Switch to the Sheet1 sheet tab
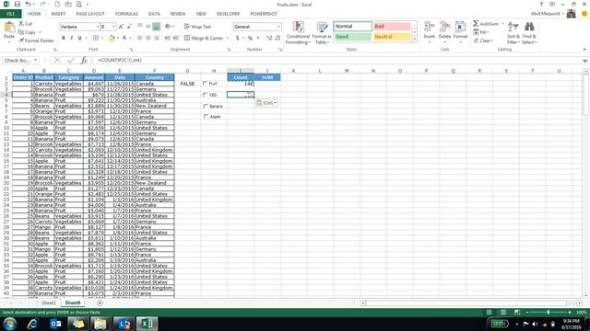Viewport: 590px width, 331px height. click(49, 302)
